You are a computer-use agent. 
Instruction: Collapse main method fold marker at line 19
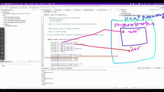(44, 39)
